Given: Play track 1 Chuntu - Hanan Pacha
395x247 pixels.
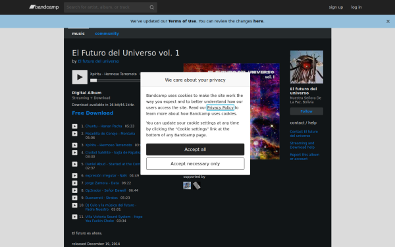Looking at the screenshot, I should coord(75,126).
